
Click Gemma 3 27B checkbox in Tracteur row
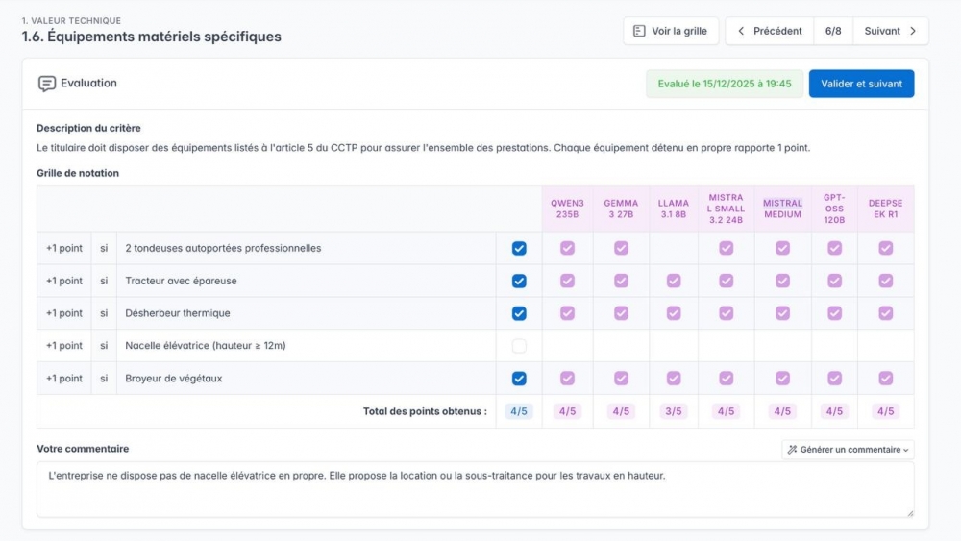tap(621, 281)
